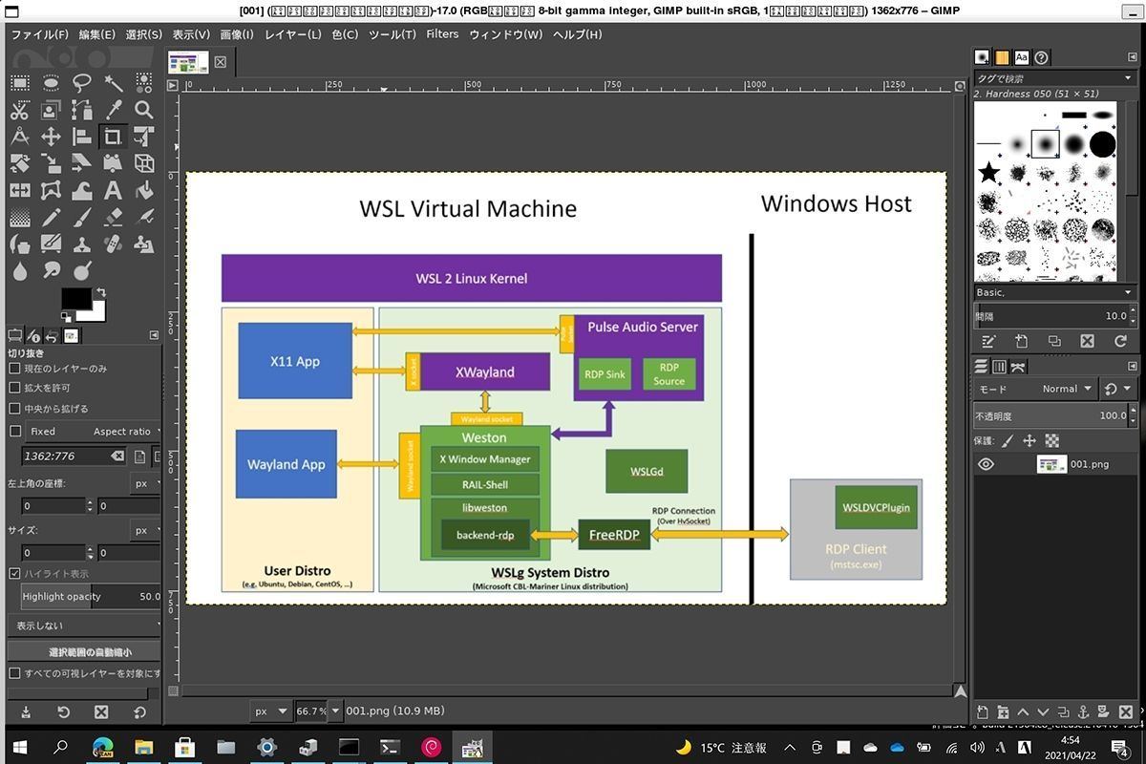This screenshot has width=1146, height=764.
Task: Delete the layer using the bottom-right X button
Action: (1125, 712)
